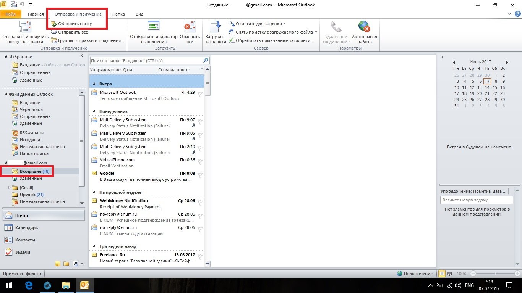Click the zoom out minus button

pos(473,274)
